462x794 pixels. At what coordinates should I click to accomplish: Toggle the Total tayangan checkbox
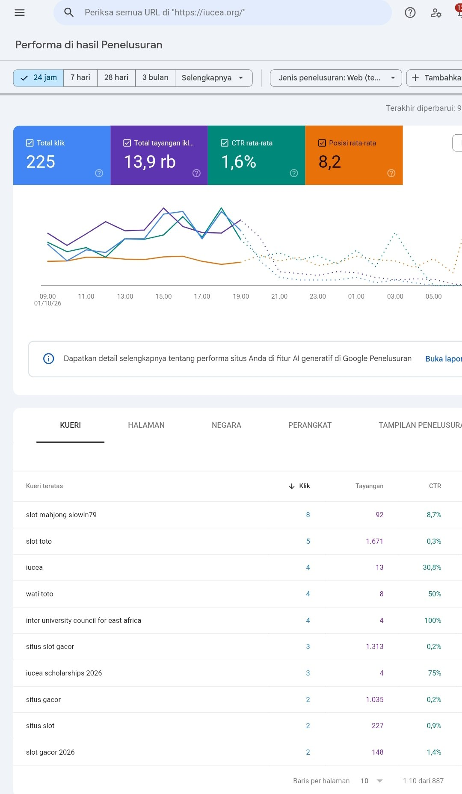(127, 143)
